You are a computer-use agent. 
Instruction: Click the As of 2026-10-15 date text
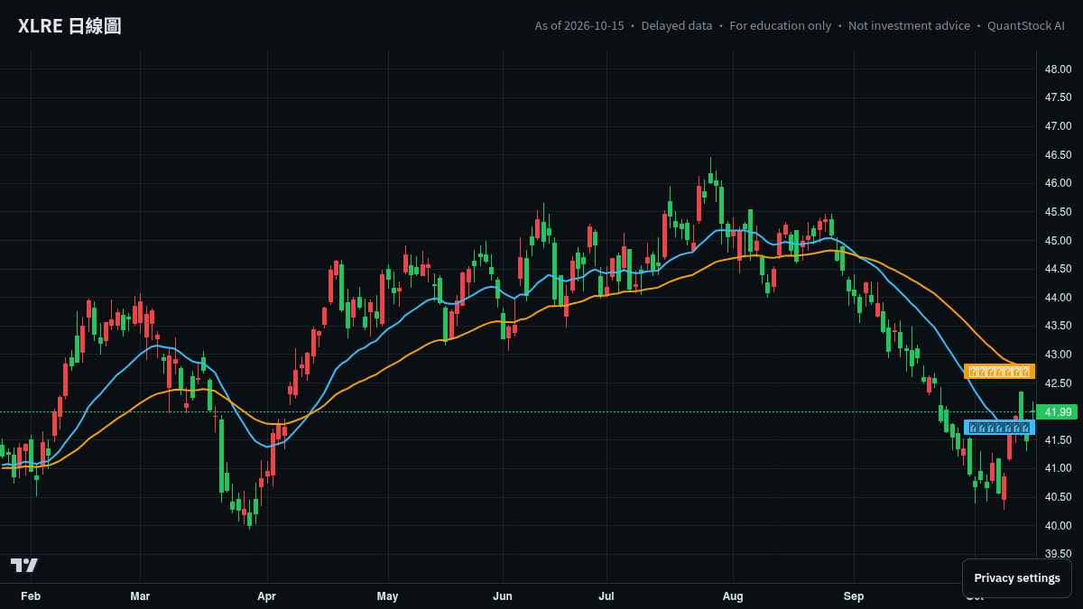[579, 26]
